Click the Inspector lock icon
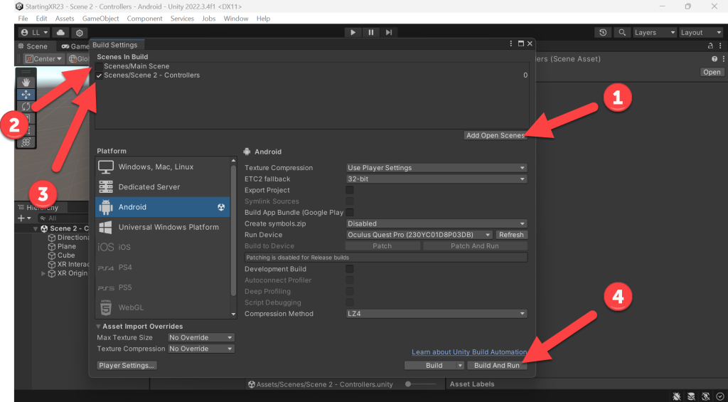The height and width of the screenshot is (402, 728). coord(710,46)
